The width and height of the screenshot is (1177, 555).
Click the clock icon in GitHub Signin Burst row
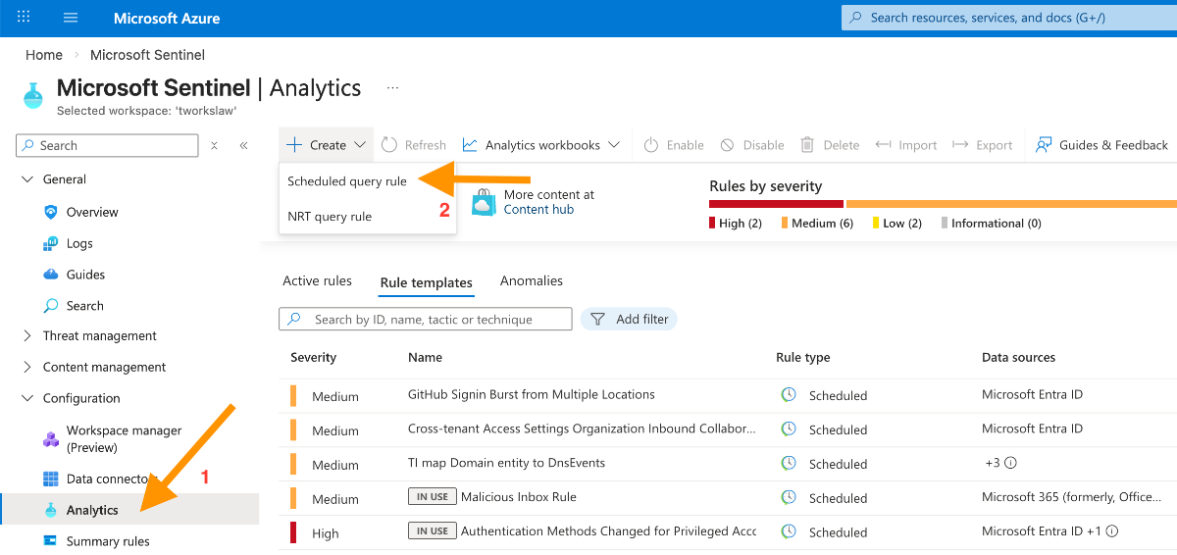click(789, 394)
